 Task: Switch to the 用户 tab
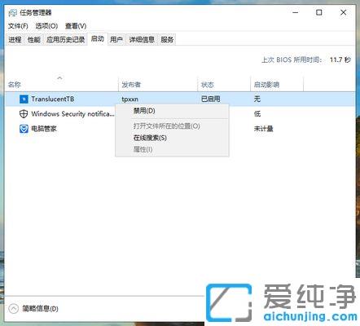tap(116, 40)
